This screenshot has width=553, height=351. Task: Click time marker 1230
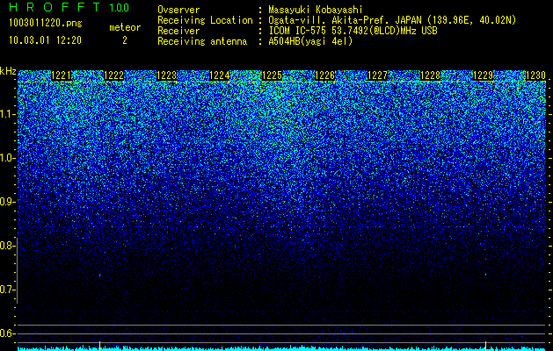click(535, 75)
